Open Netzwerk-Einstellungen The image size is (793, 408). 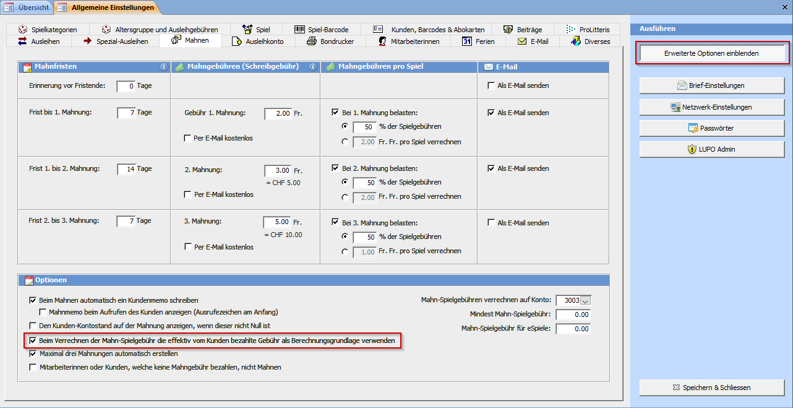(712, 107)
